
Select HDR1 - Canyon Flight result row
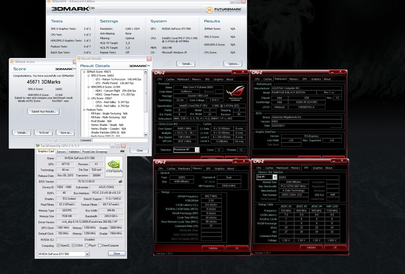pos(116,91)
